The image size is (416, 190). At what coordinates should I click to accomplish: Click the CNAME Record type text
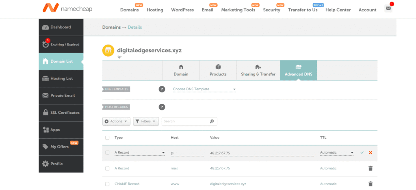(x=127, y=184)
